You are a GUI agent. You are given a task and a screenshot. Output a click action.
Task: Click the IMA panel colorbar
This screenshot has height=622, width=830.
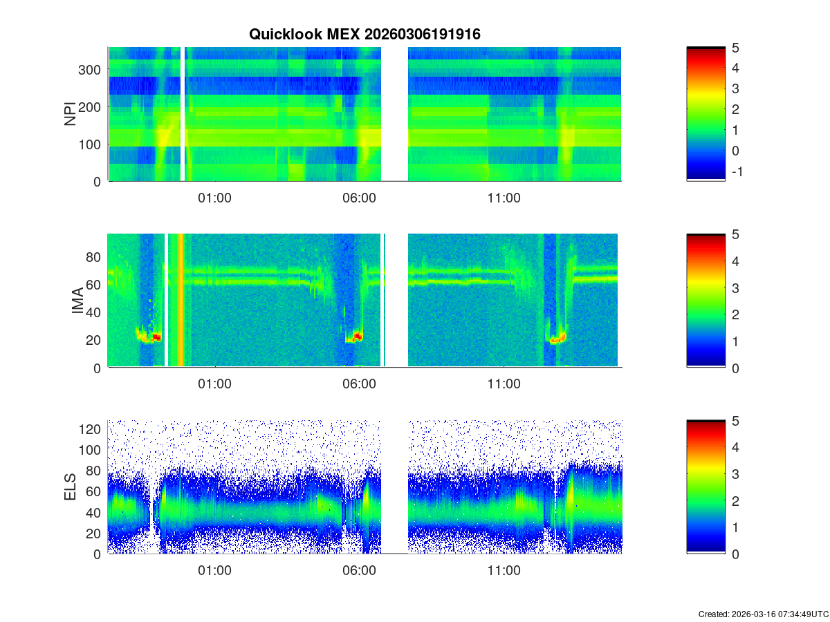[705, 301]
